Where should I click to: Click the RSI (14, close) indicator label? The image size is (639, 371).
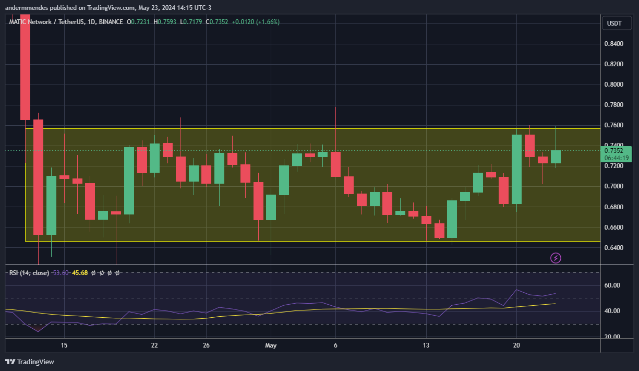pyautogui.click(x=29, y=273)
